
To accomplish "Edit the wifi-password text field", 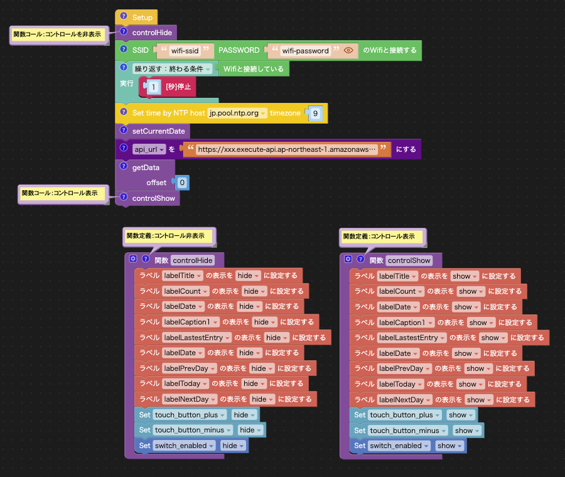I will [305, 51].
